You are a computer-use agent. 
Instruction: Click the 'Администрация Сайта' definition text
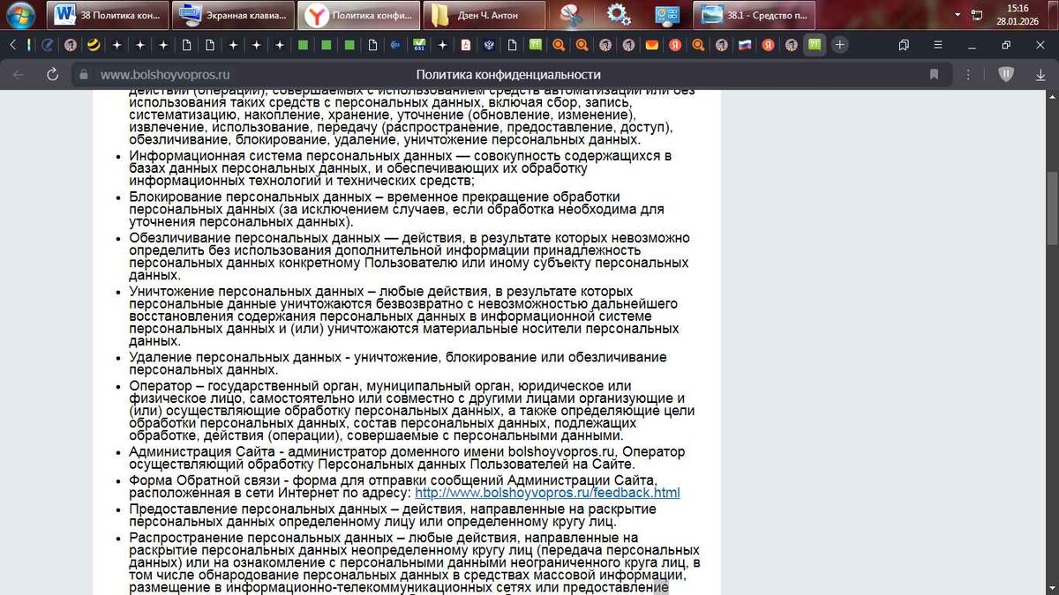407,457
